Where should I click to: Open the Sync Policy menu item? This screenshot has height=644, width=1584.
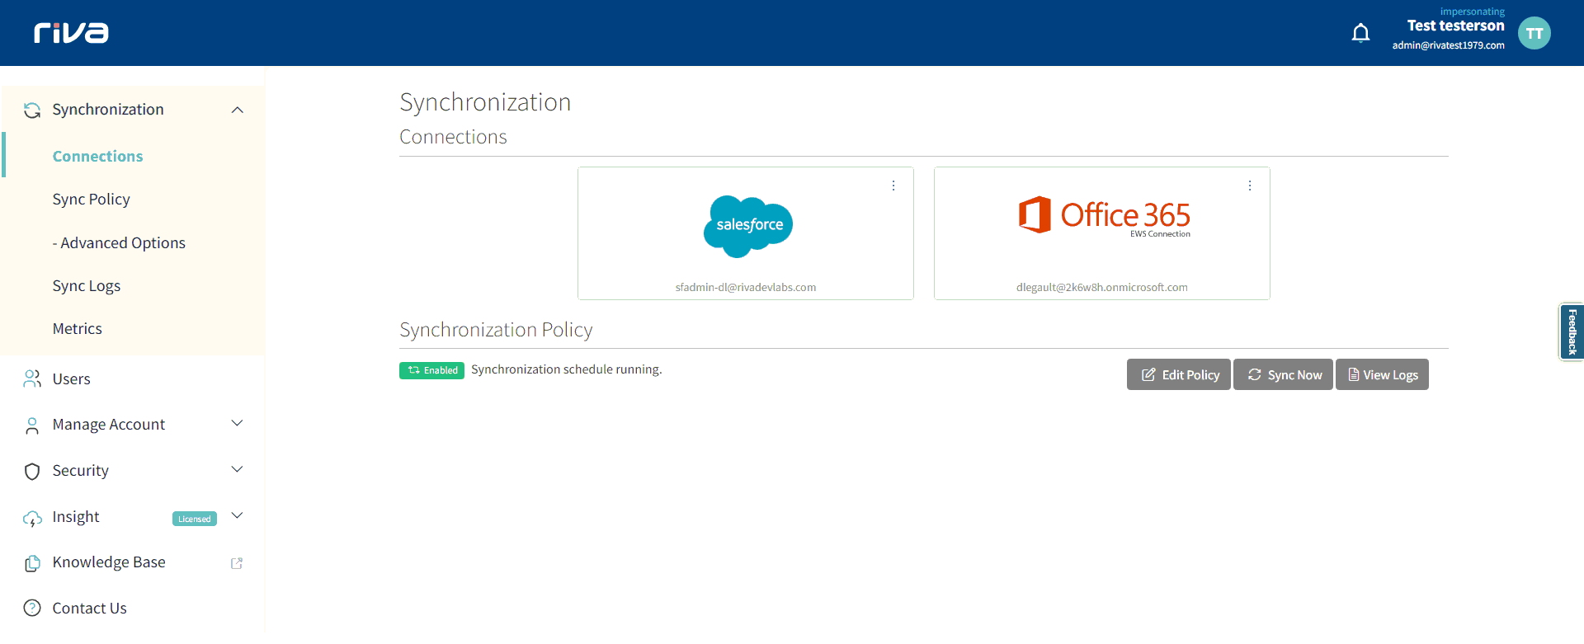(92, 200)
